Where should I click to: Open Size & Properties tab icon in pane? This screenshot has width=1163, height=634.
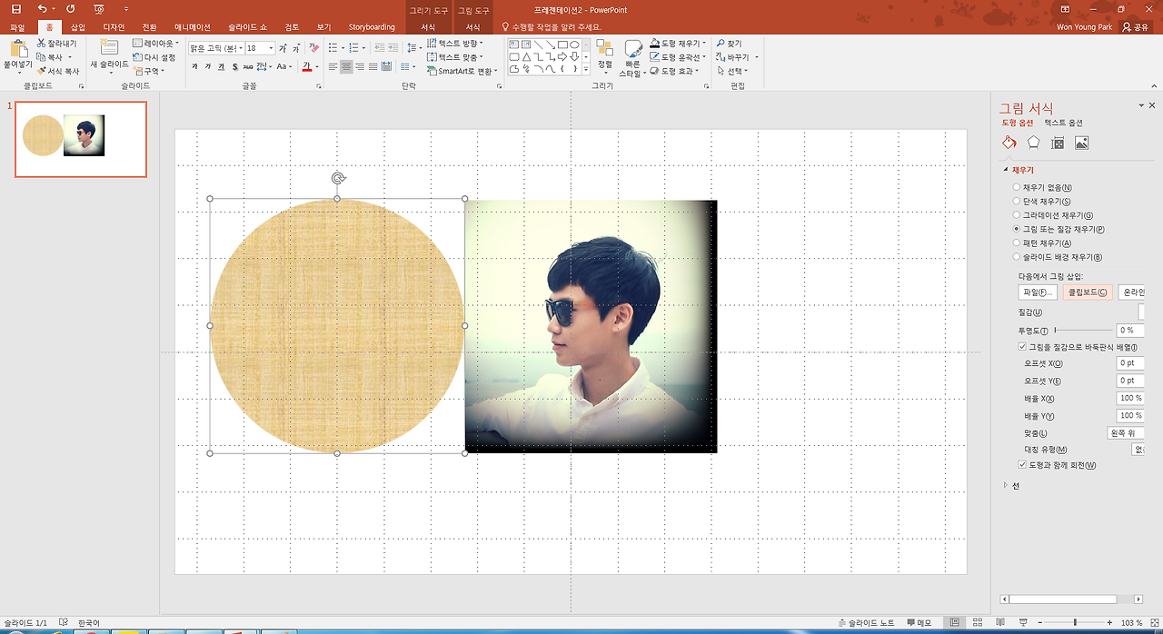(1058, 143)
